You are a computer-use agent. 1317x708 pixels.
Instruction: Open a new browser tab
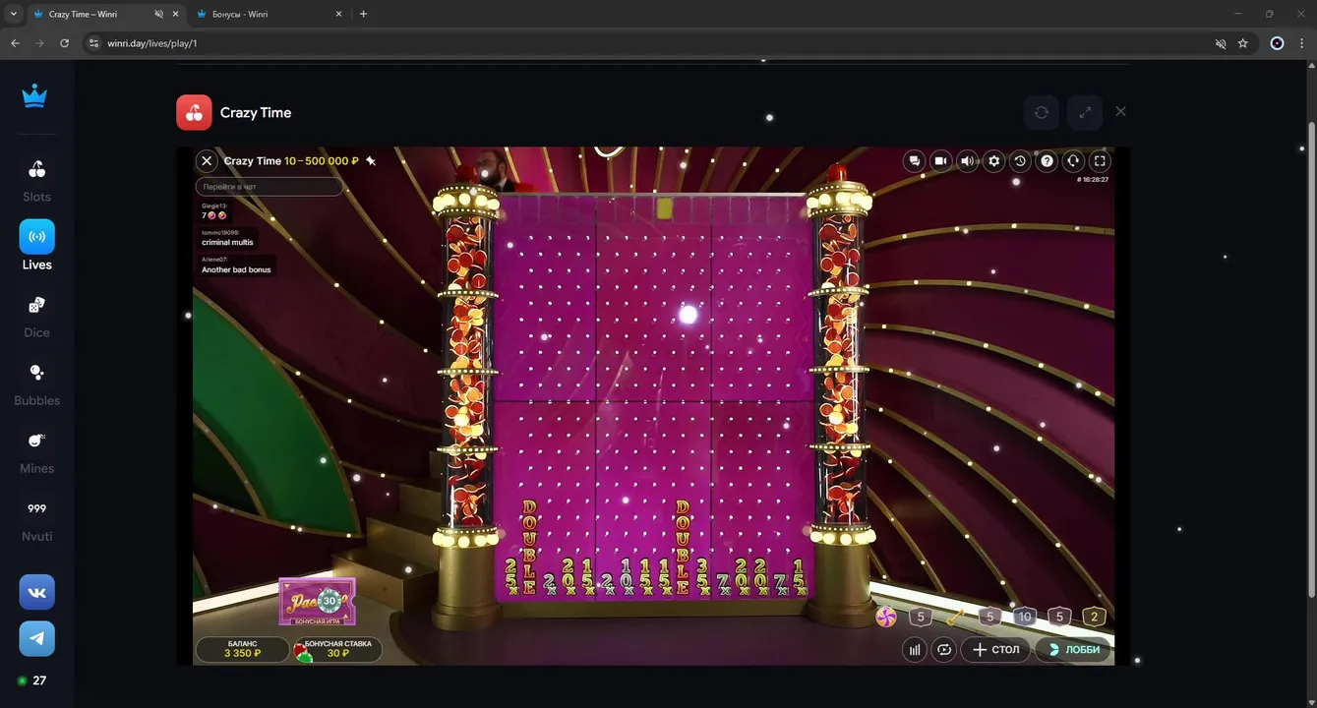pyautogui.click(x=363, y=14)
